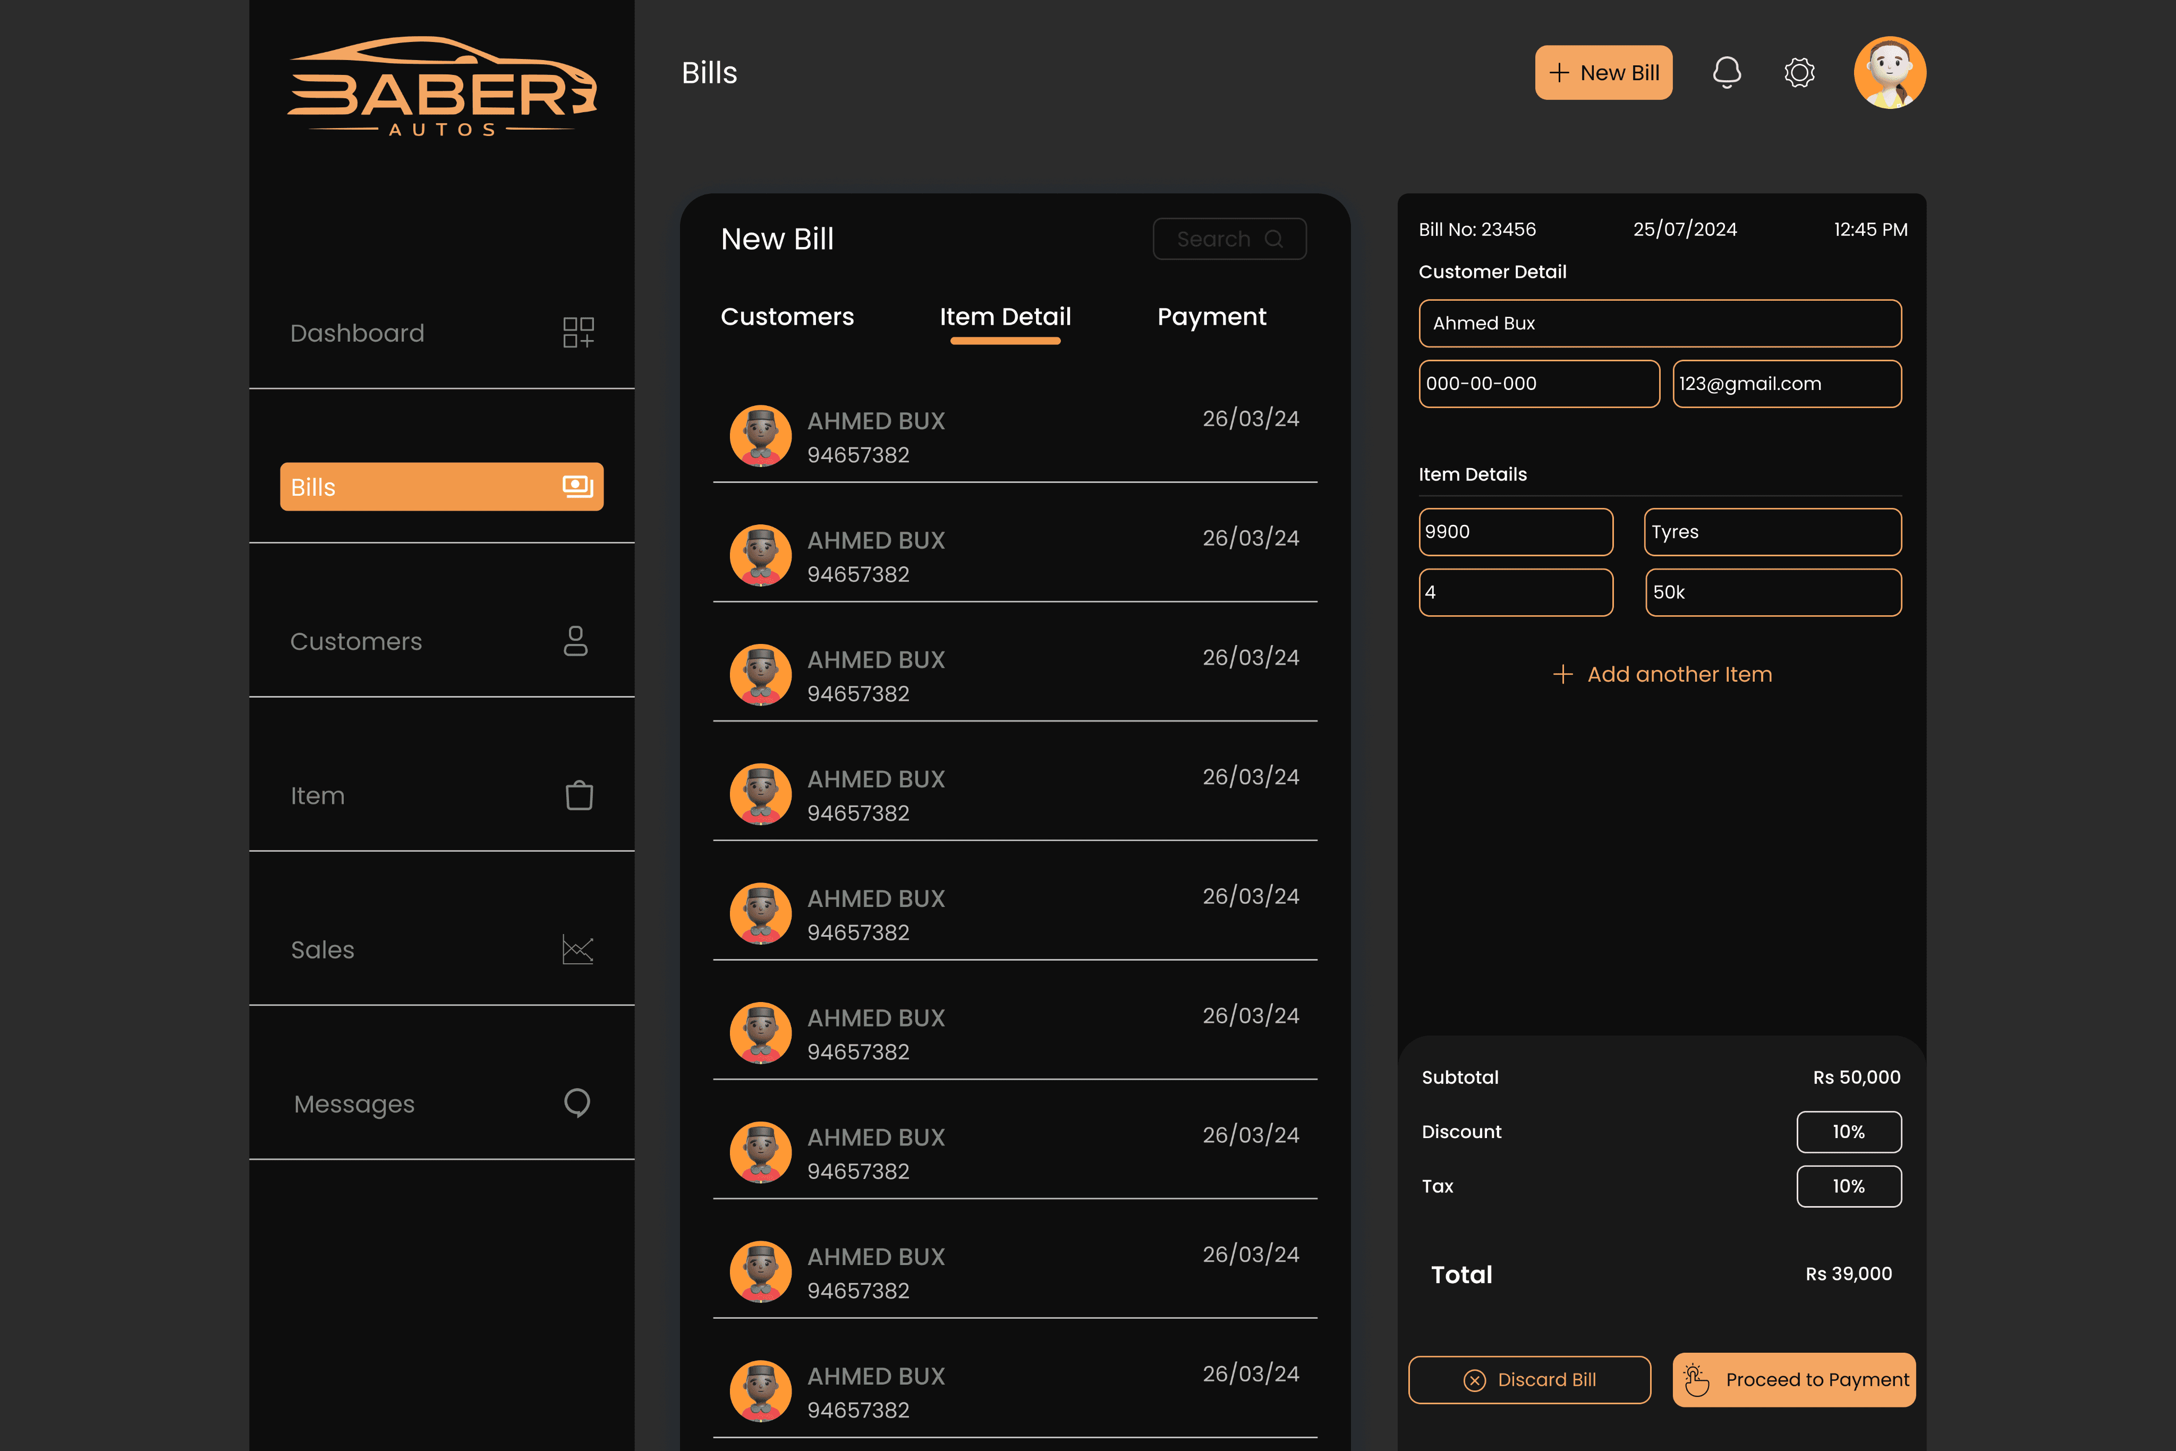Click the Dashboard grid icon
Image resolution: width=2176 pixels, height=1451 pixels.
578,332
